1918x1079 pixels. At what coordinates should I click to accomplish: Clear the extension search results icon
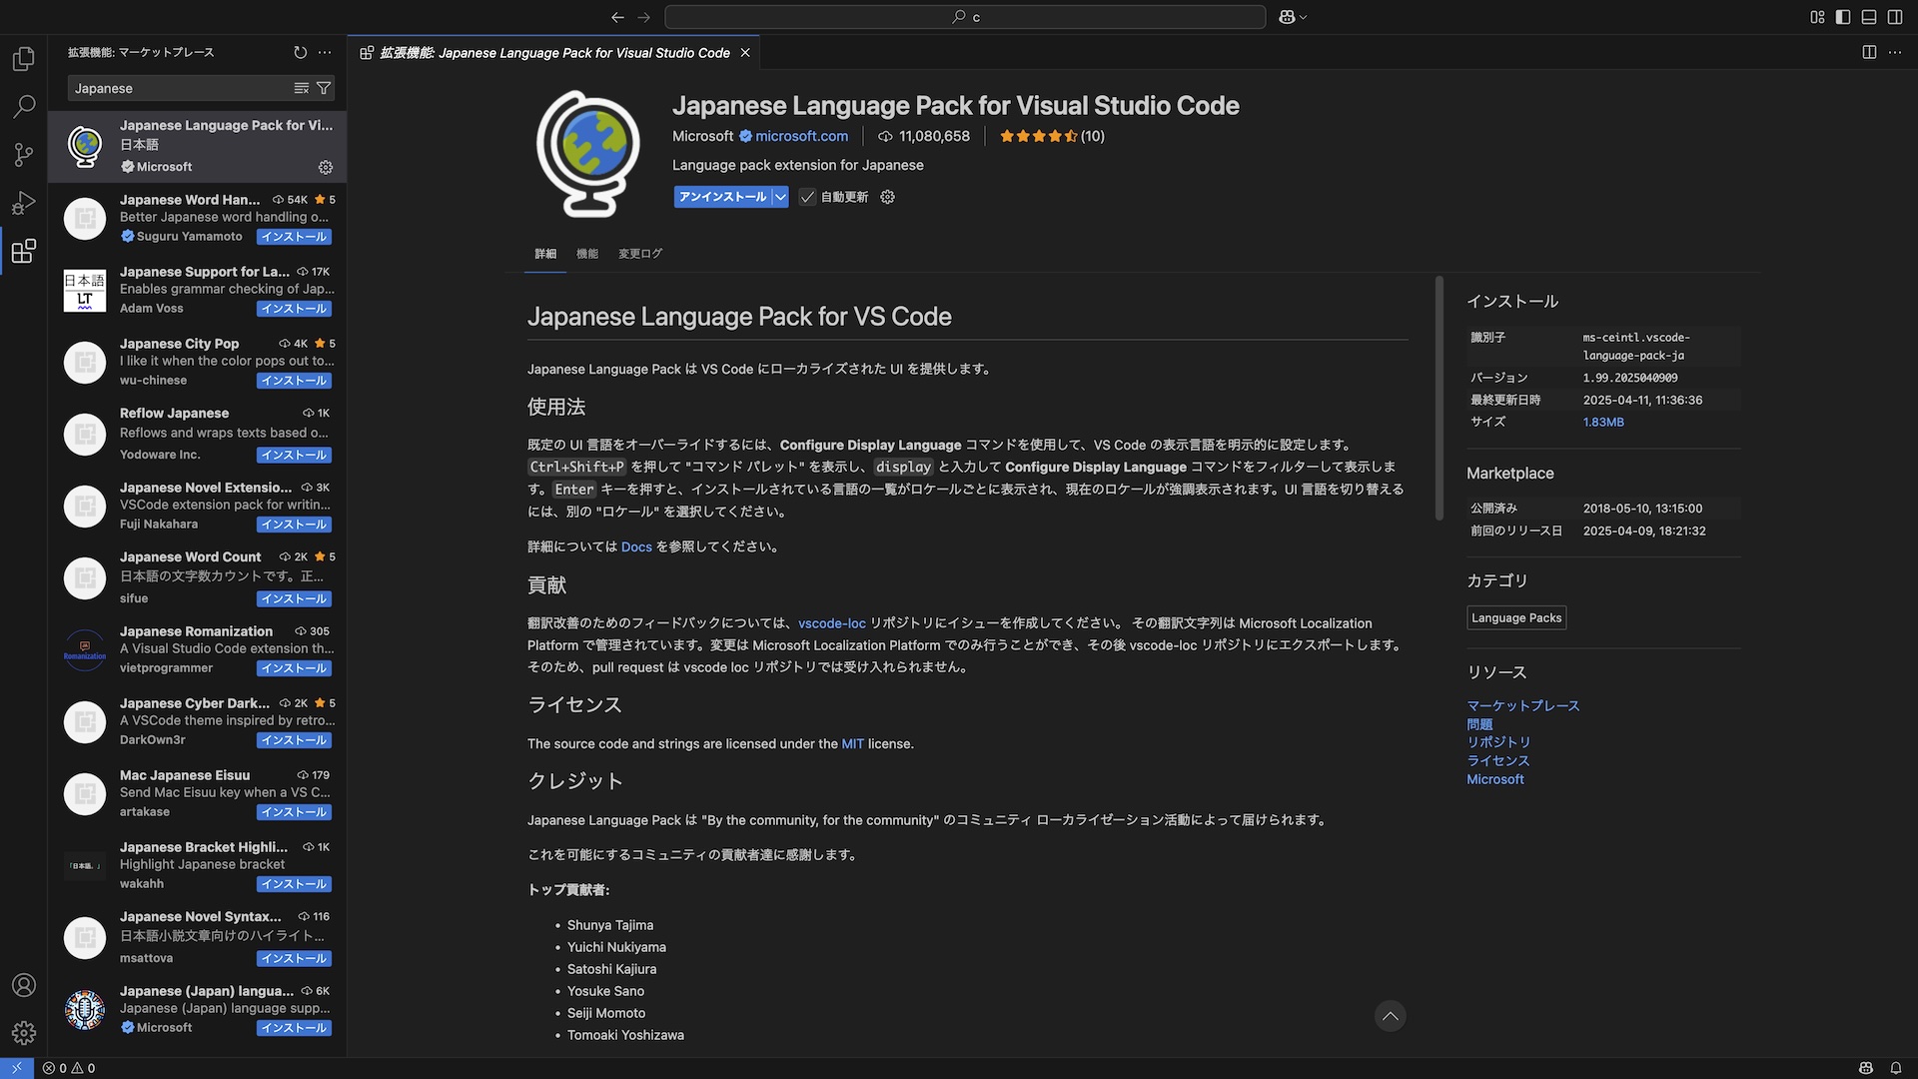coord(301,88)
